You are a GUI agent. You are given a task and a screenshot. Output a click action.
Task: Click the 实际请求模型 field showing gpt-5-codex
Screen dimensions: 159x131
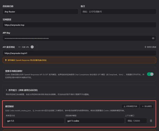[x=95, y=121]
